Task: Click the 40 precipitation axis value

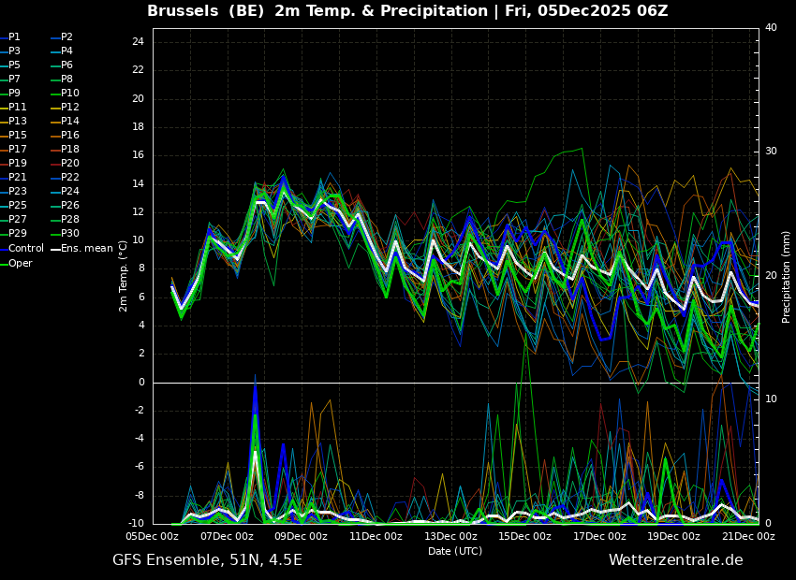Action: point(771,27)
